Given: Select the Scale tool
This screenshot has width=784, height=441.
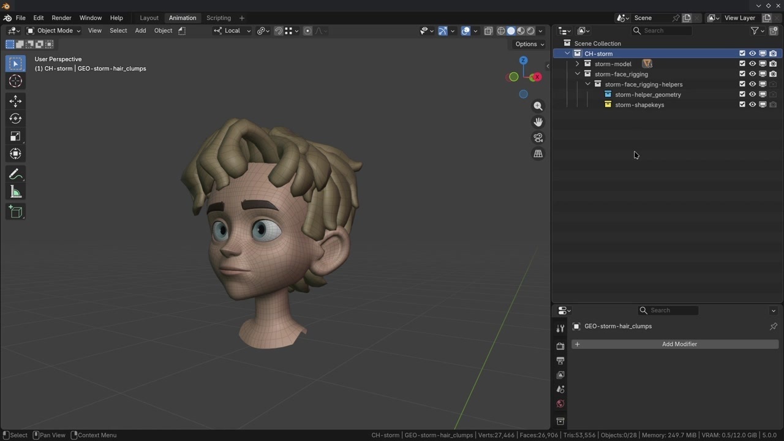Looking at the screenshot, I should [x=15, y=137].
